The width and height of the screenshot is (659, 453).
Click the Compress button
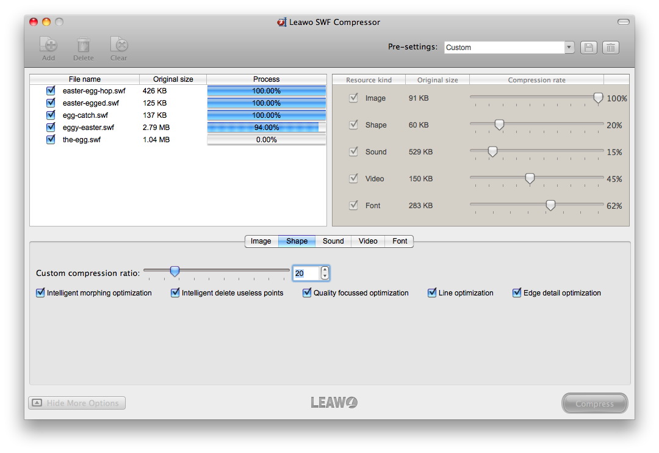[595, 404]
